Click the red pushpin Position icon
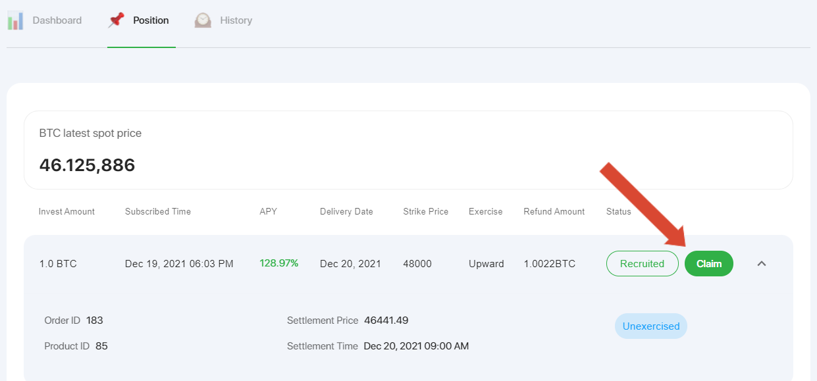Image resolution: width=817 pixels, height=381 pixels. [117, 20]
